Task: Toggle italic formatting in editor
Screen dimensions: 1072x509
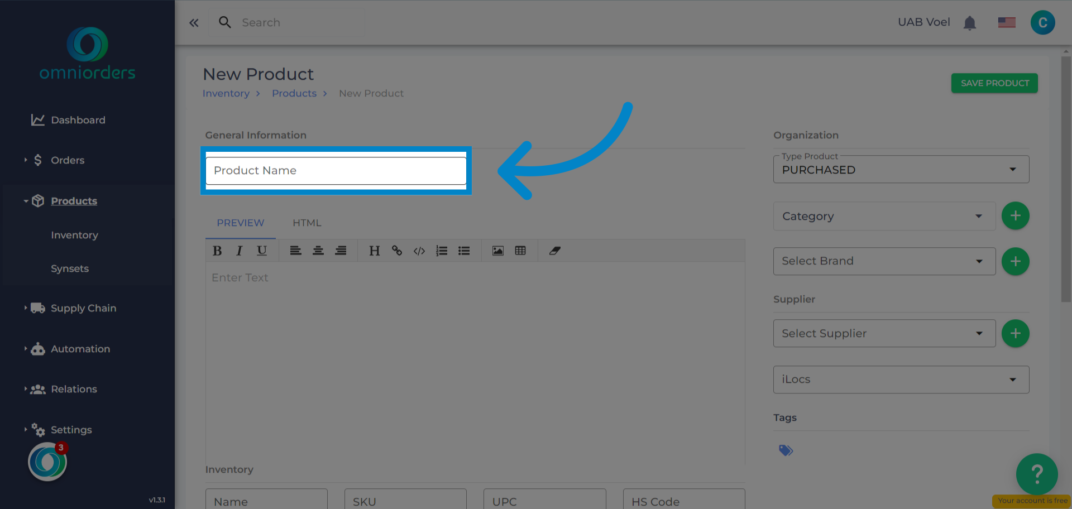Action: pyautogui.click(x=240, y=251)
